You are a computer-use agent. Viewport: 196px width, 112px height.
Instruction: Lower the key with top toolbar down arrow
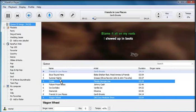[x=158, y=17]
